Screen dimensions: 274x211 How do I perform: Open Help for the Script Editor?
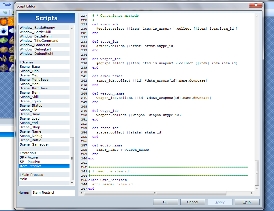(x=247, y=202)
